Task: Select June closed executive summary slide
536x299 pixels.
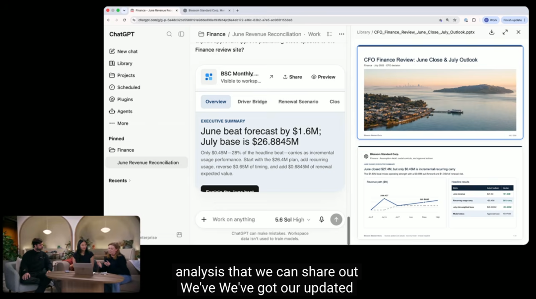Action: click(440, 193)
